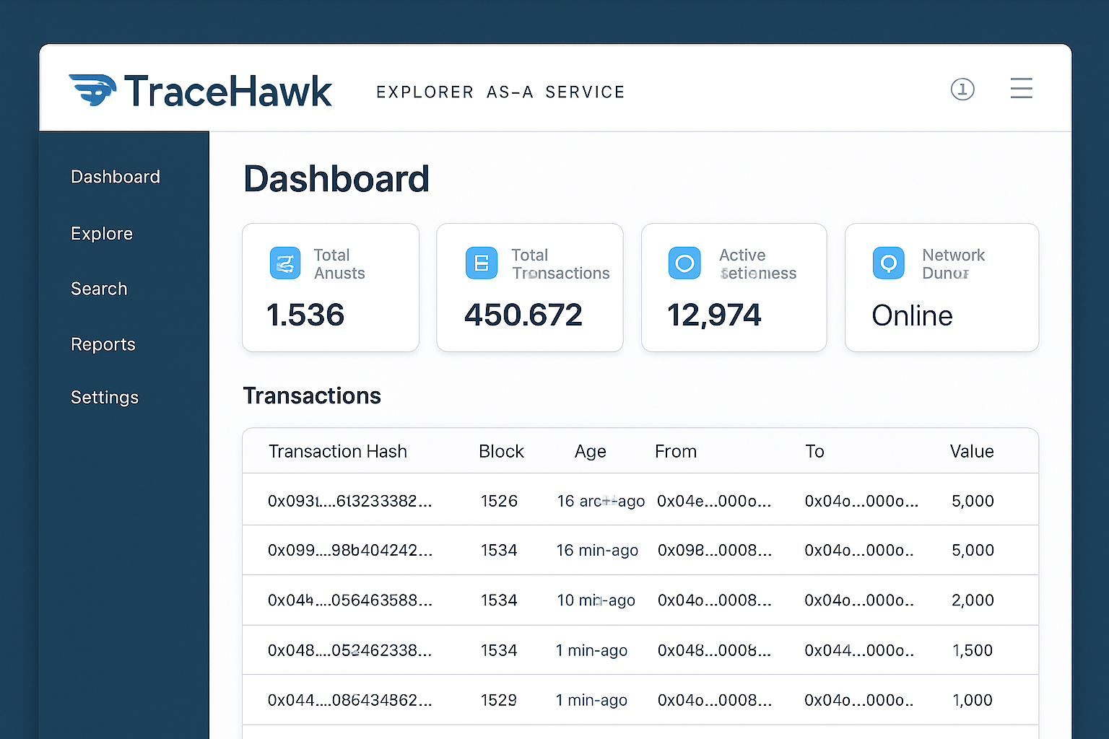Open the Explore section from sidebar
The image size is (1109, 739).
pos(101,233)
